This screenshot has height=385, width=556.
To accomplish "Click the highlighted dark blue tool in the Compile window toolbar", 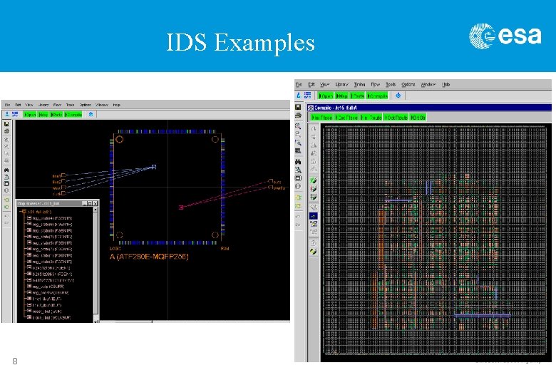I will [x=314, y=216].
